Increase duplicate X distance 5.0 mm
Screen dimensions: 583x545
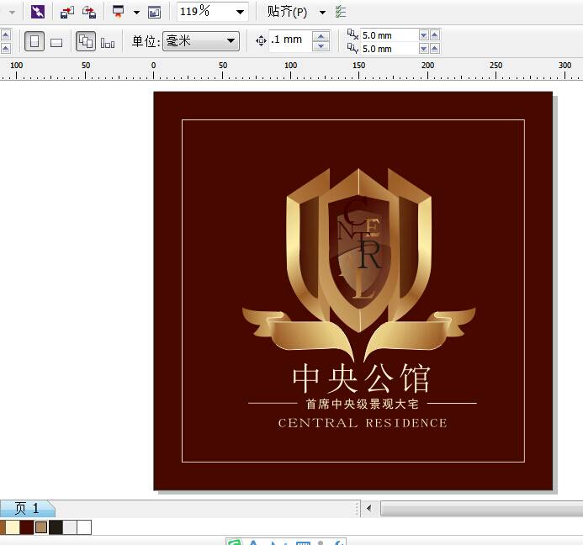(435, 35)
